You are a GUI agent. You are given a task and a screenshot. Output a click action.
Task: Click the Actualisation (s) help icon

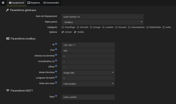click(56, 61)
